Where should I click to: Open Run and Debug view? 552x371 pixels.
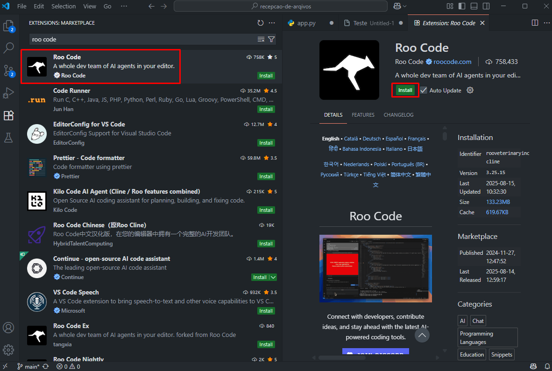9,93
